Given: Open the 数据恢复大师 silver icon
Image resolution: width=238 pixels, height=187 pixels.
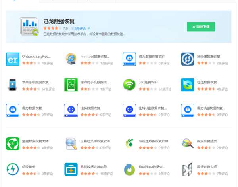Looking at the screenshot, I should coord(187,170).
